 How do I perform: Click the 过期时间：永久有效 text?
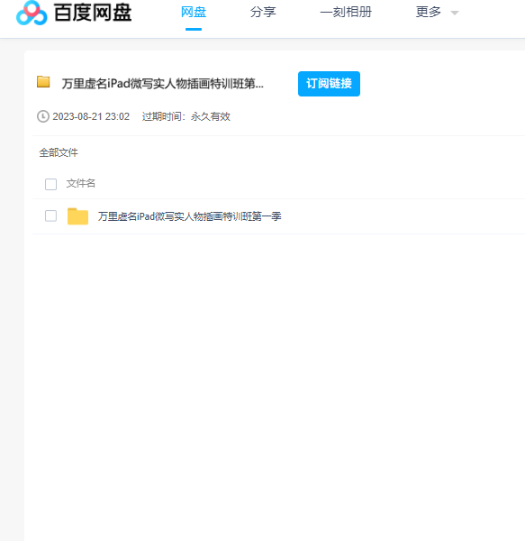click(186, 116)
